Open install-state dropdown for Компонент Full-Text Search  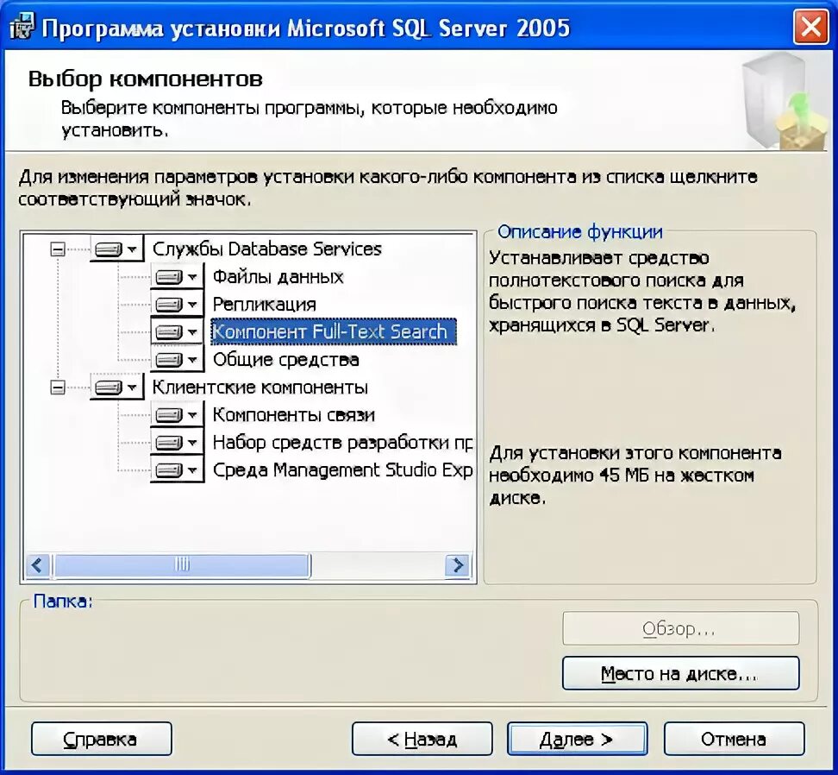click(x=177, y=332)
